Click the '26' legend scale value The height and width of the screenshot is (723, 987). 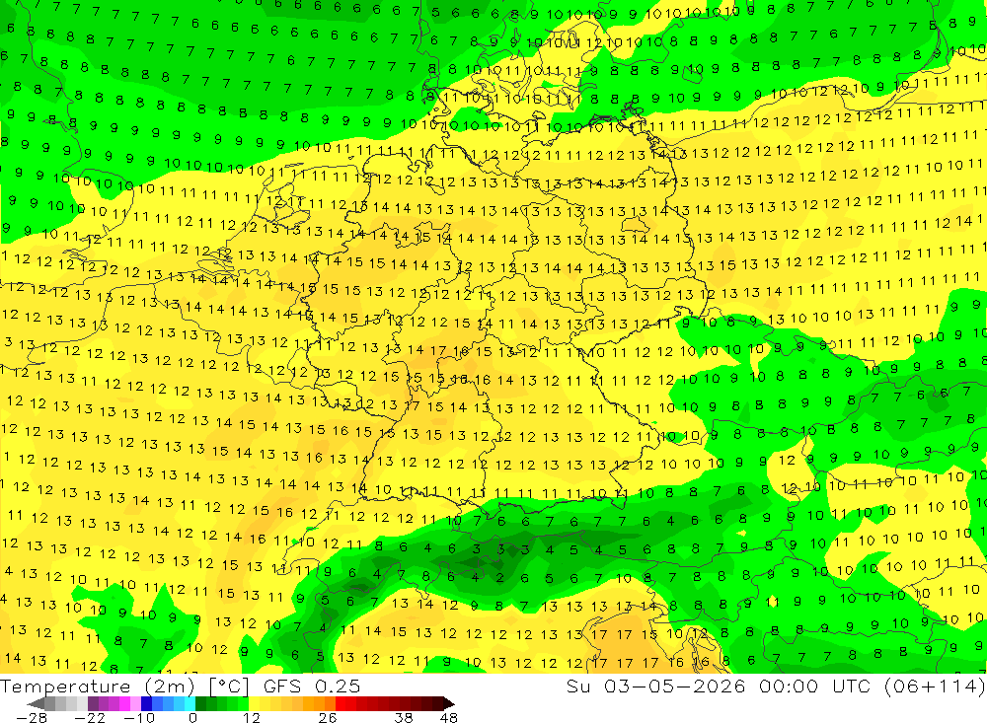[328, 718]
